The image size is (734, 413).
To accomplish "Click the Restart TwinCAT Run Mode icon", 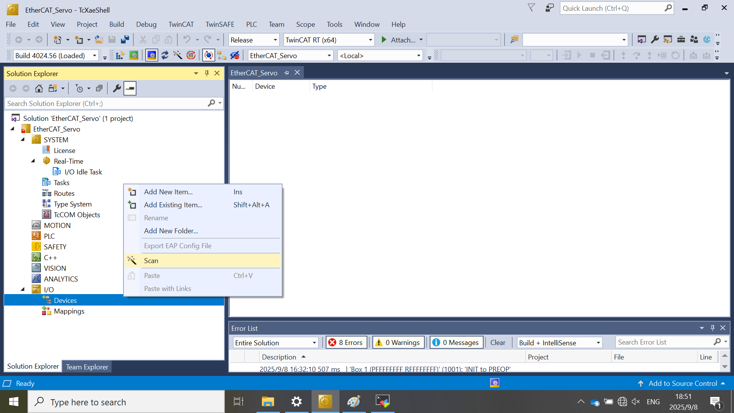I will [134, 55].
